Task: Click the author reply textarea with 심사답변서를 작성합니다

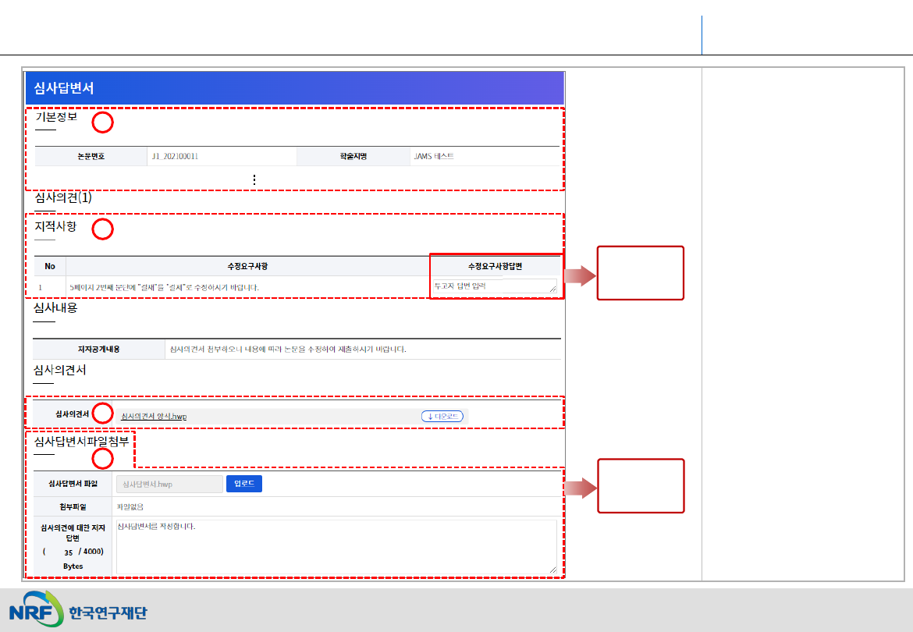Action: click(x=336, y=547)
